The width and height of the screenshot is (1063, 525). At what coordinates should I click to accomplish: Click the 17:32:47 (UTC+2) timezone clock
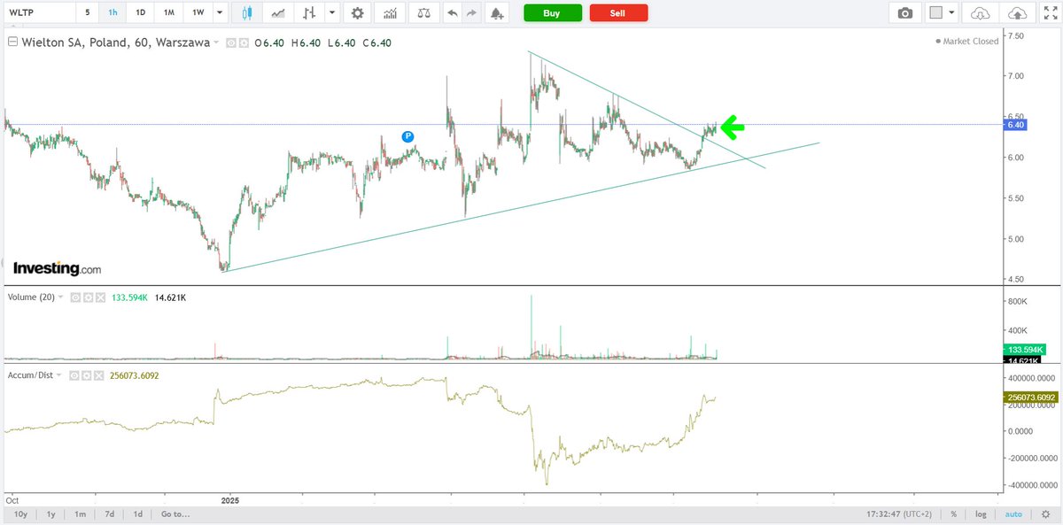pos(900,513)
